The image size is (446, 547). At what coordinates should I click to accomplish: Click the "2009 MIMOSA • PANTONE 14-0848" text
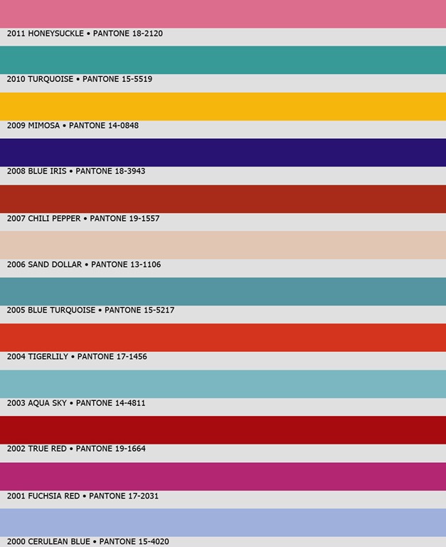coord(73,126)
